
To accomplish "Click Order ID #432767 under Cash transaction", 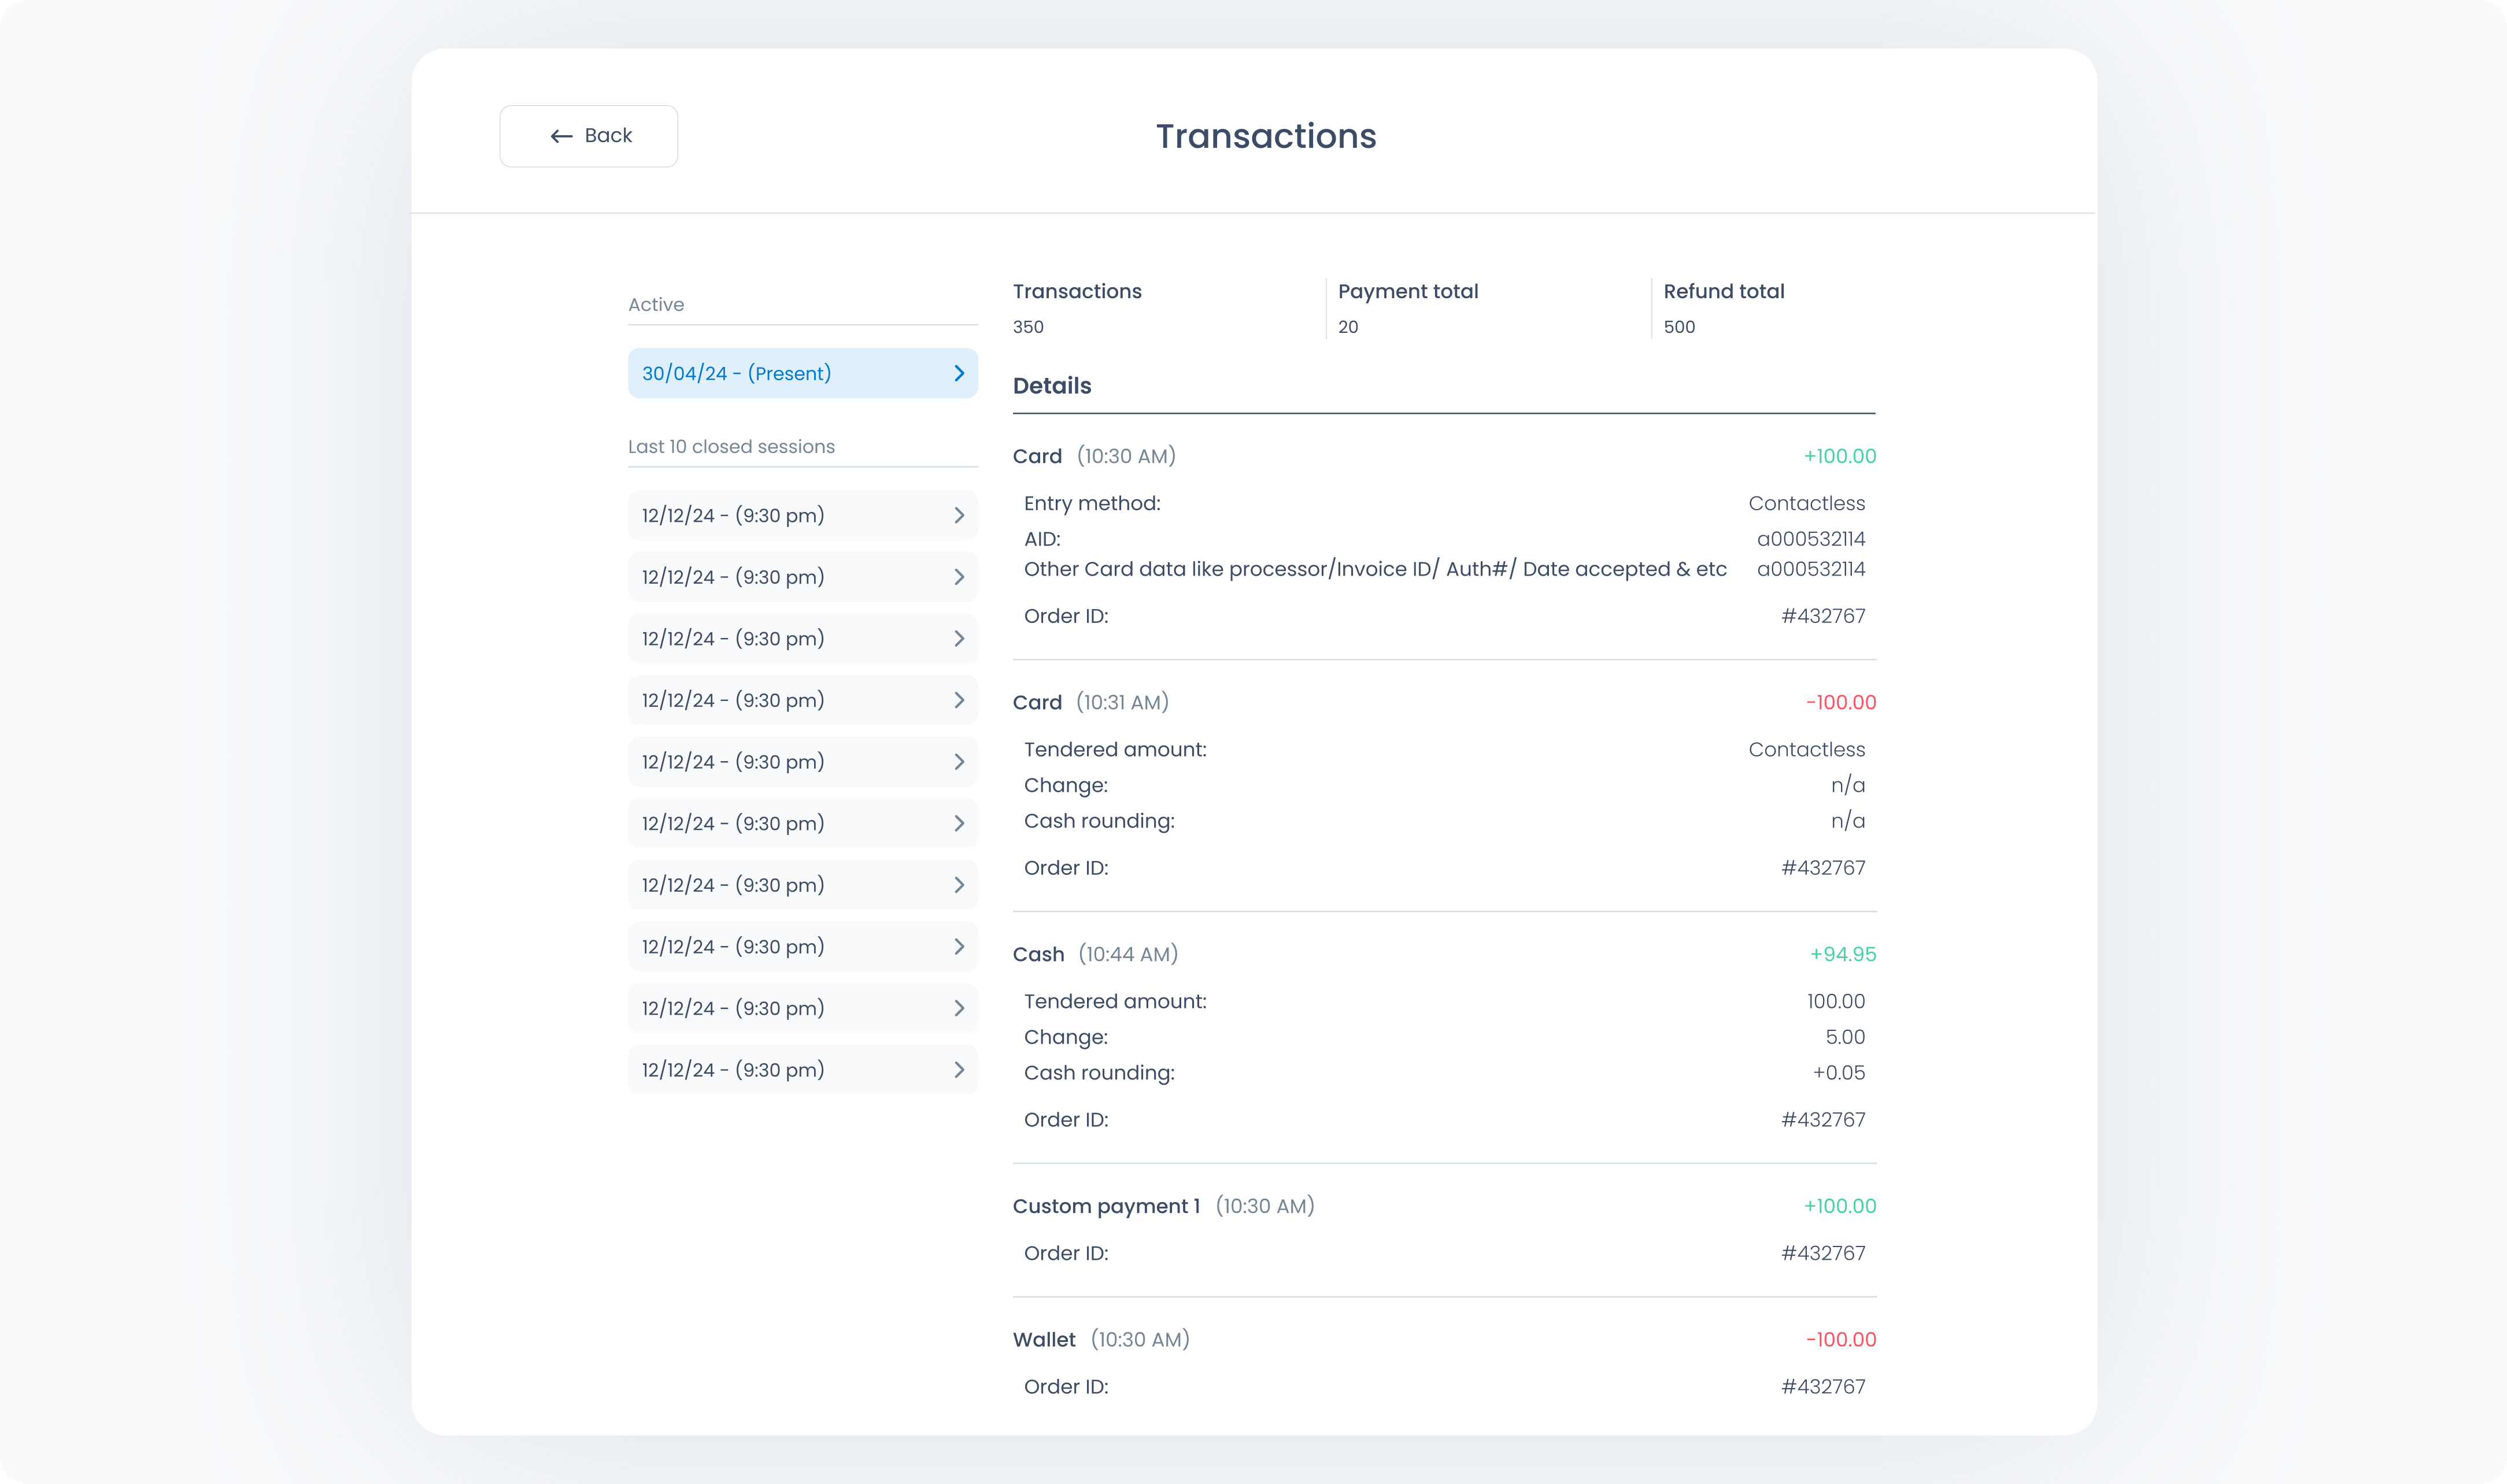I will pos(1822,1120).
